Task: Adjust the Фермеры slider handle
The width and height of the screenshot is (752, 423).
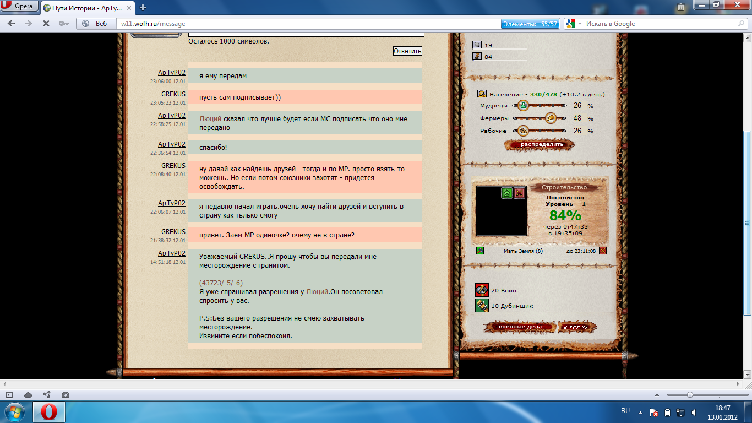Action: (x=549, y=118)
